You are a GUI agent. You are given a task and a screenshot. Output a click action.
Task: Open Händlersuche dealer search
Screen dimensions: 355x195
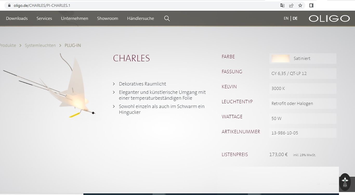point(140,18)
